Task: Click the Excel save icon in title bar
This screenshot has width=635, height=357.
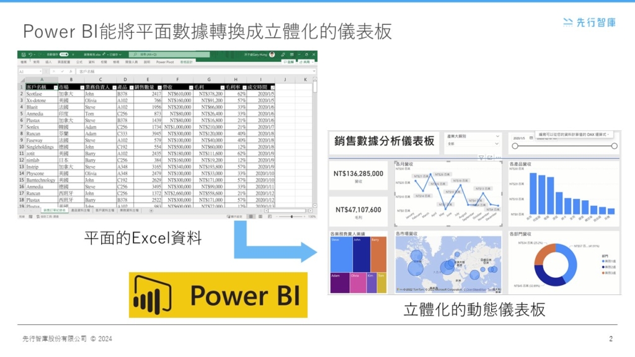Action: (23, 55)
